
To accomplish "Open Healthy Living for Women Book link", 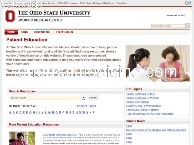I will click(144, 106).
